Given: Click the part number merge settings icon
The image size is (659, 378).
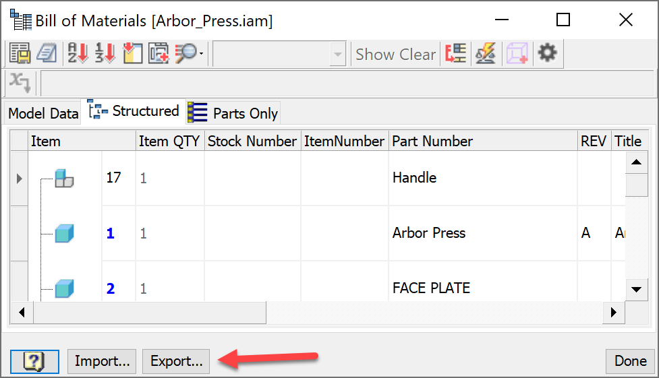Looking at the screenshot, I should point(455,54).
